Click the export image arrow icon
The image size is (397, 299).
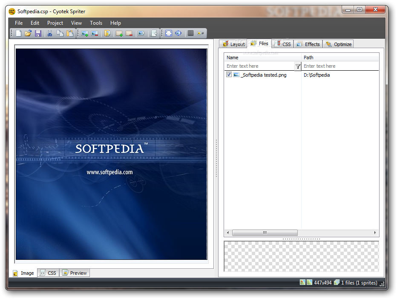141,33
